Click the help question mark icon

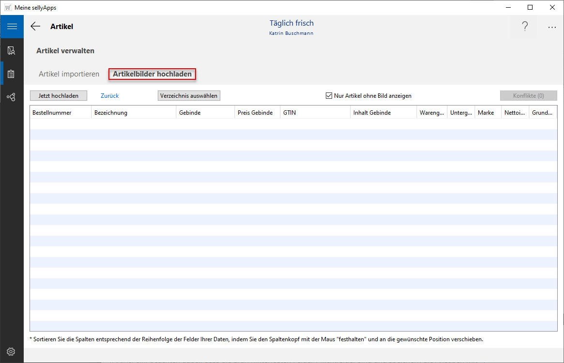pyautogui.click(x=525, y=27)
